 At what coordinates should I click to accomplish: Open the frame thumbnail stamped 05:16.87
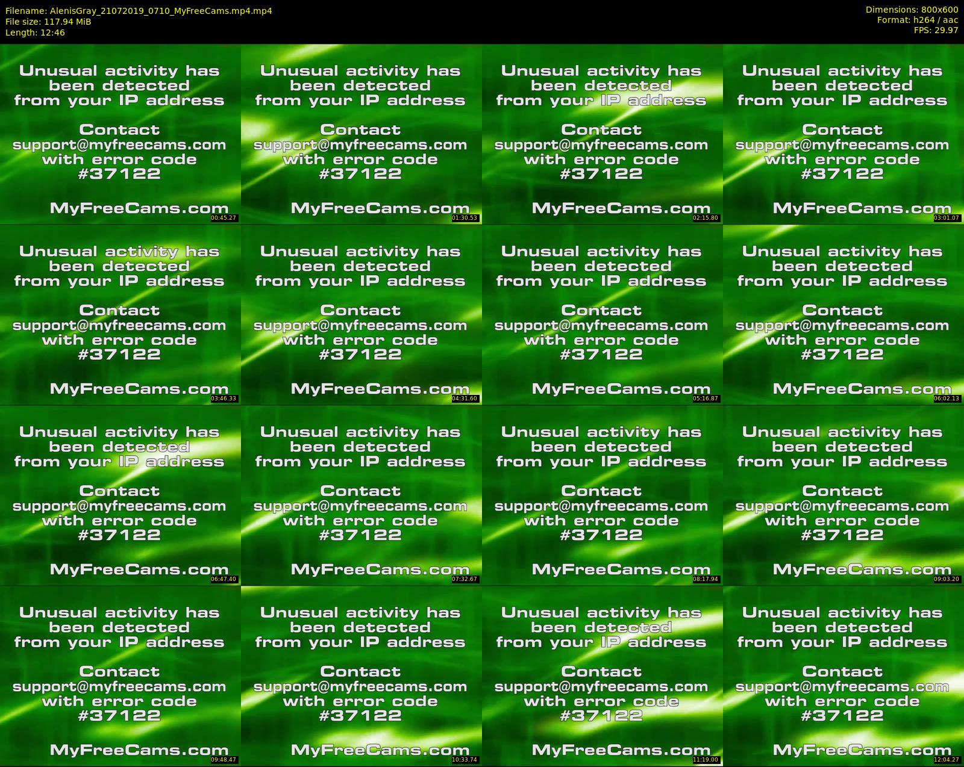point(602,314)
